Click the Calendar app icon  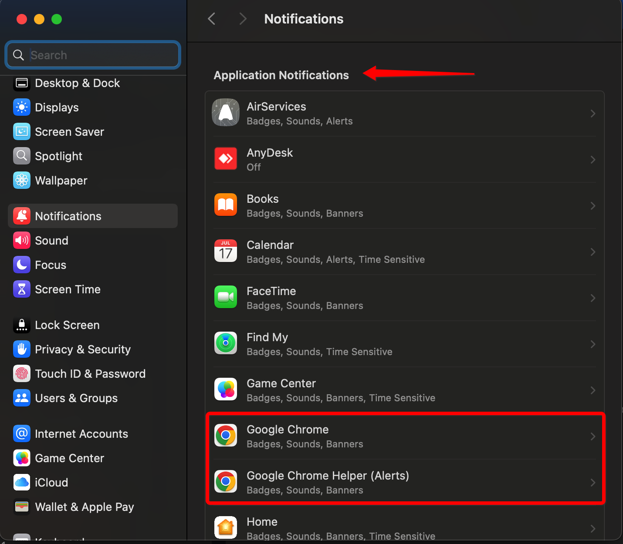[226, 251]
